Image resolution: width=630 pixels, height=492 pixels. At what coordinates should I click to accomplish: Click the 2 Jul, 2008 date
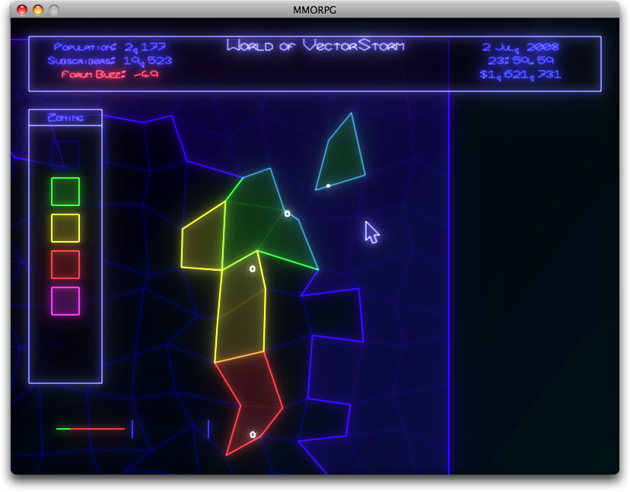click(x=520, y=47)
